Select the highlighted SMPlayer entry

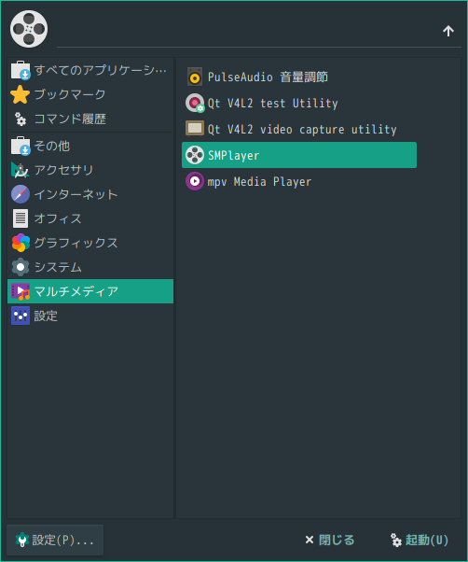click(299, 155)
